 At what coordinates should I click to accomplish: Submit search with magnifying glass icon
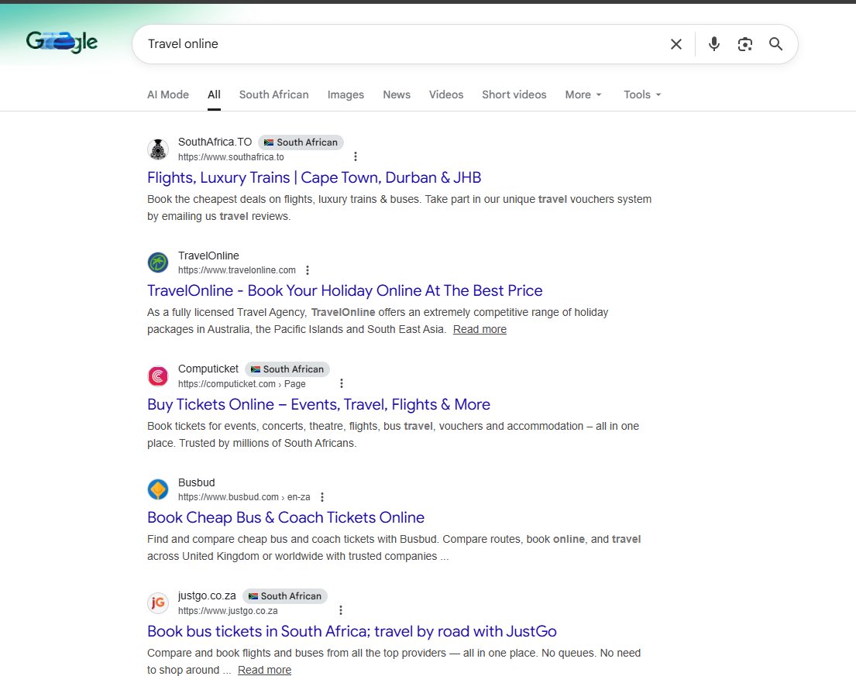pyautogui.click(x=775, y=43)
